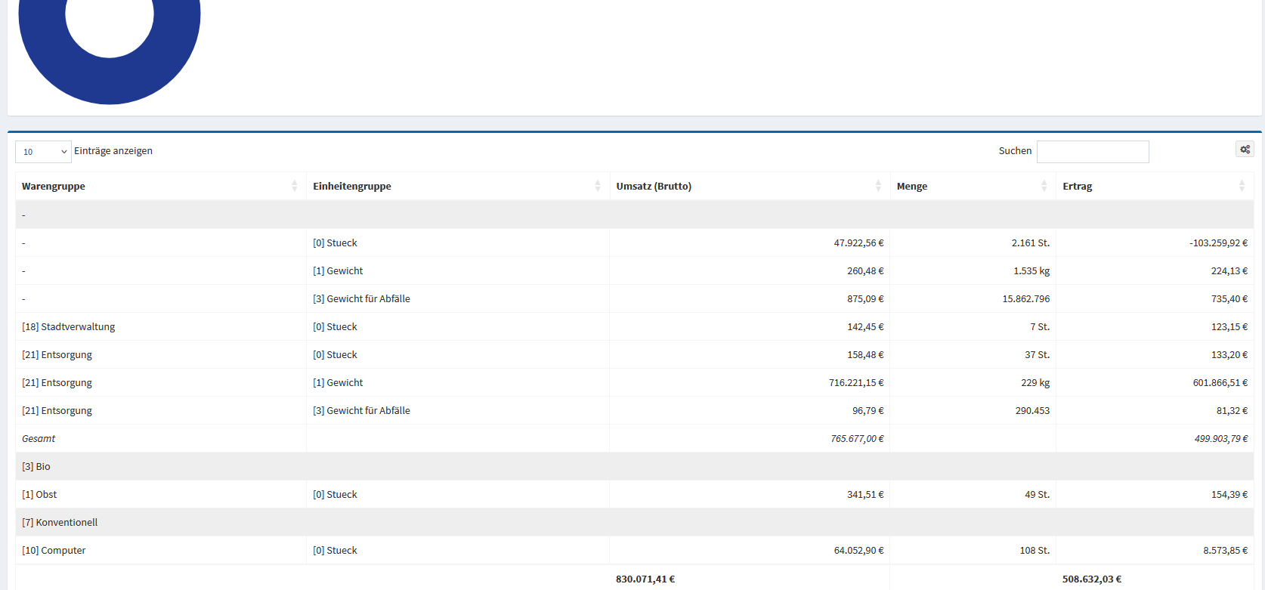The width and height of the screenshot is (1265, 590).
Task: Click into the Suchen search field
Action: click(x=1092, y=152)
